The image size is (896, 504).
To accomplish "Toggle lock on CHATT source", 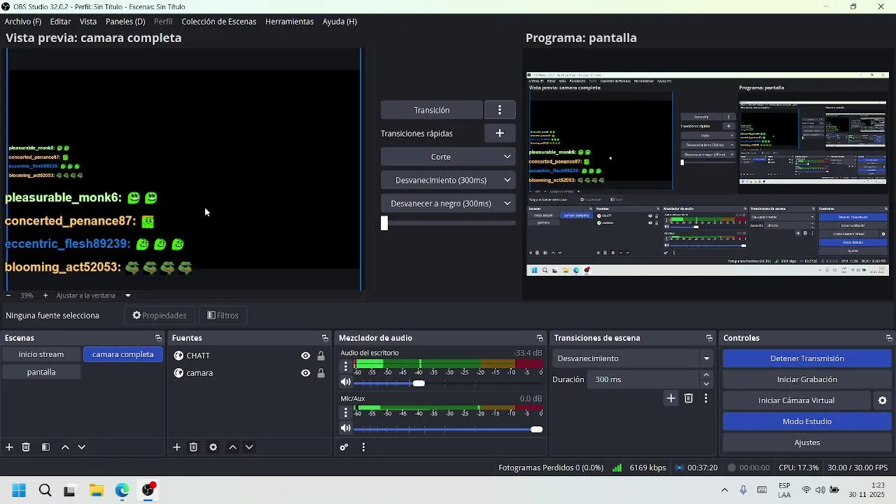I will [x=321, y=356].
